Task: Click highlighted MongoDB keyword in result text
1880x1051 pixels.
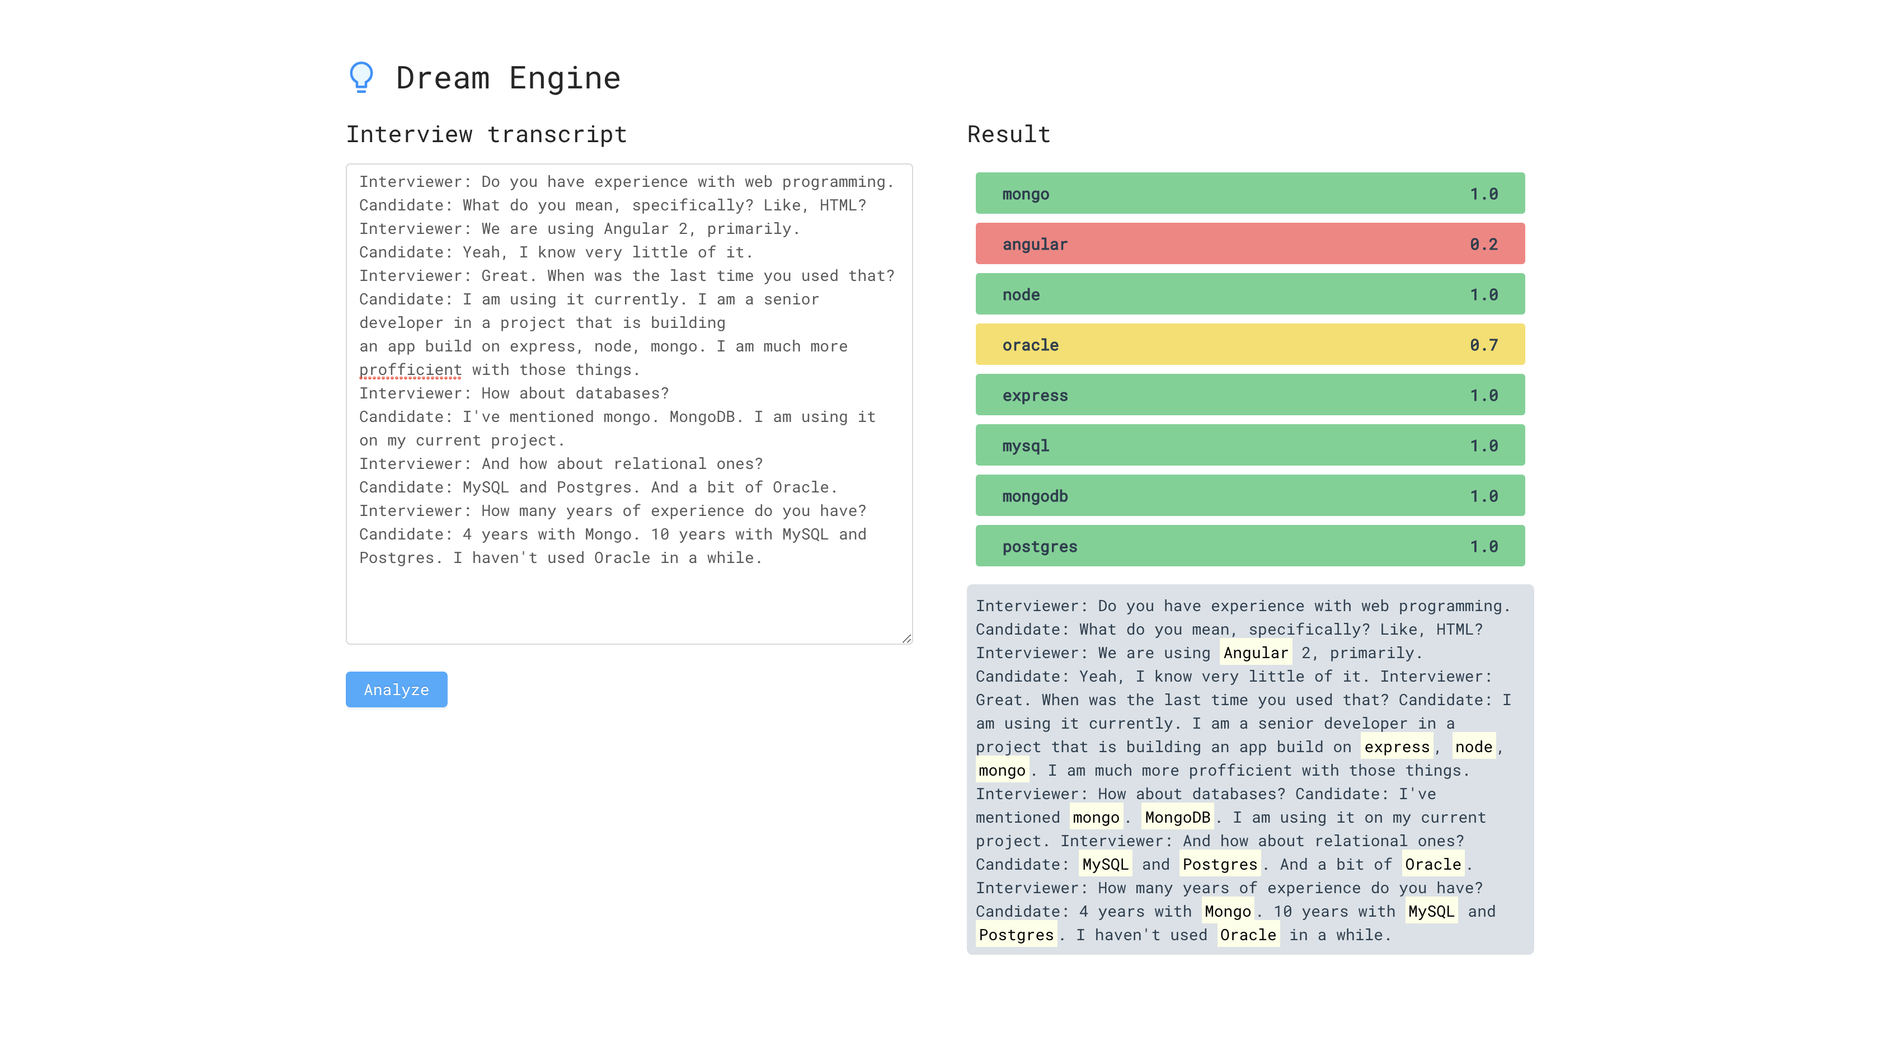Action: 1177,818
